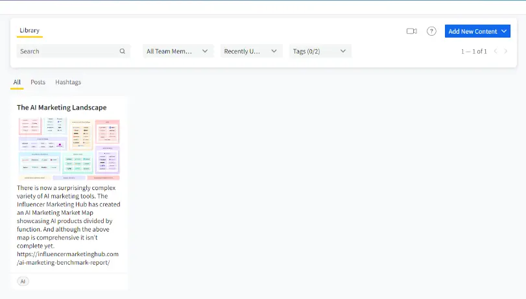Open the influencermarketinghub.com benchmark report link
Image resolution: width=526 pixels, height=299 pixels.
(67, 258)
